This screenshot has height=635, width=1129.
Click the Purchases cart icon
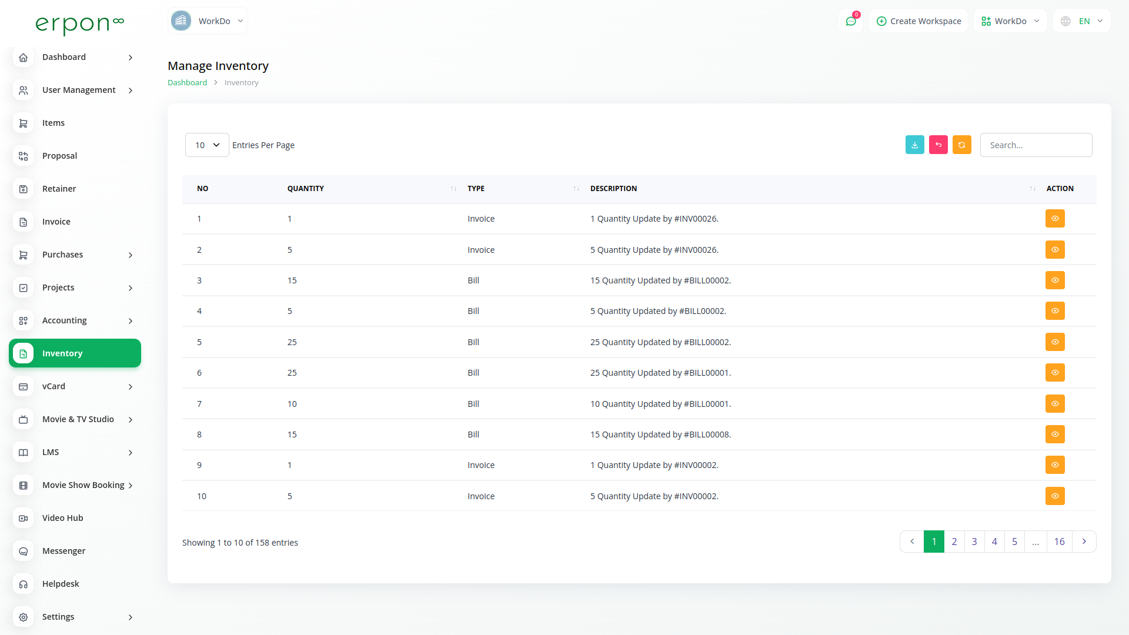tap(23, 255)
